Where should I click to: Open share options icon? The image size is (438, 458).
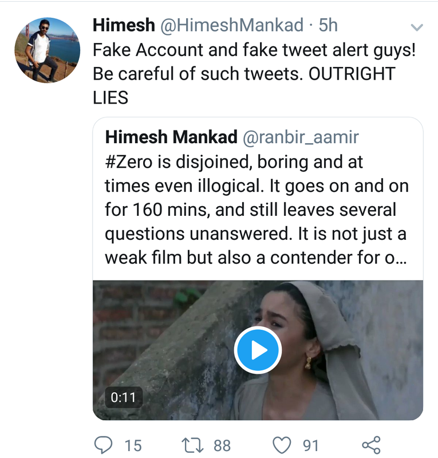tap(371, 445)
